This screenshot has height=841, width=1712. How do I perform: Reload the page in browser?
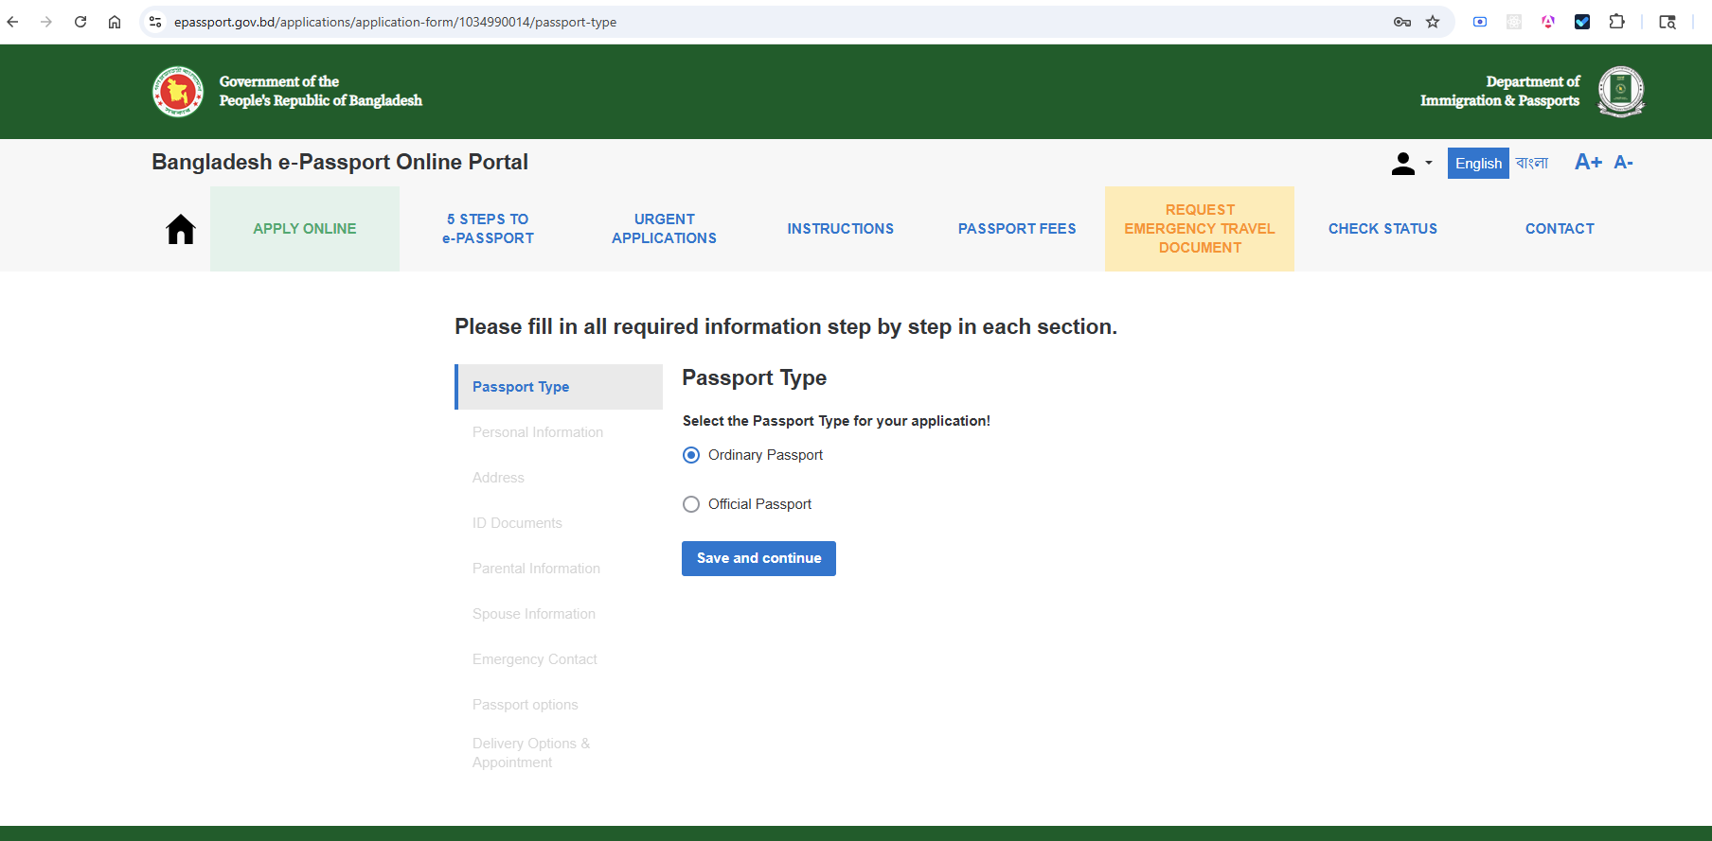[x=80, y=22]
